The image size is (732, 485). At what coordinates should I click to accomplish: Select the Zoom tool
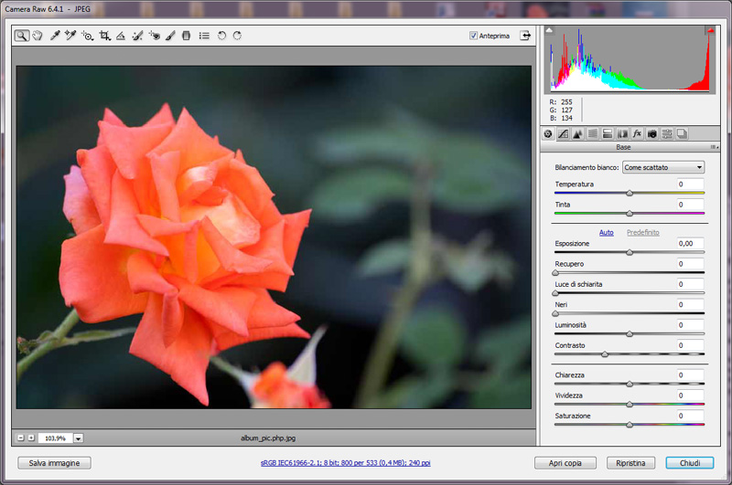pyautogui.click(x=21, y=36)
